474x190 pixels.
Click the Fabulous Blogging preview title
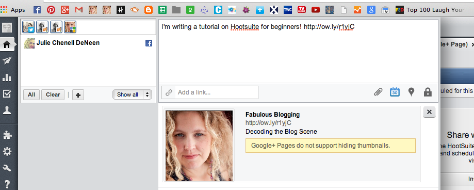(x=273, y=115)
